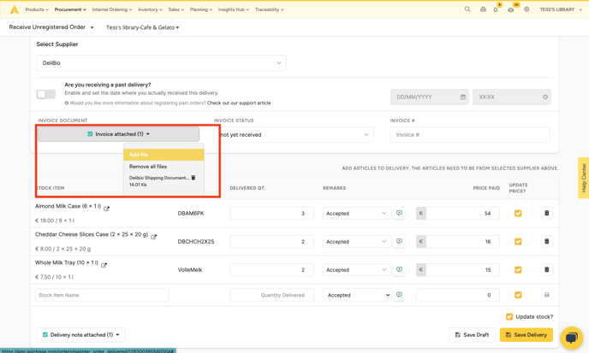Open Check out our support article link

(239, 103)
